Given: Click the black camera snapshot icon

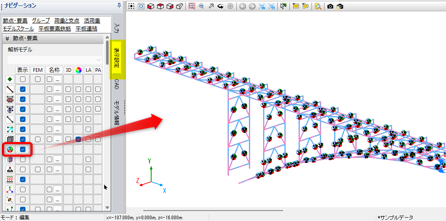Looking at the screenshot, I should (x=330, y=6).
